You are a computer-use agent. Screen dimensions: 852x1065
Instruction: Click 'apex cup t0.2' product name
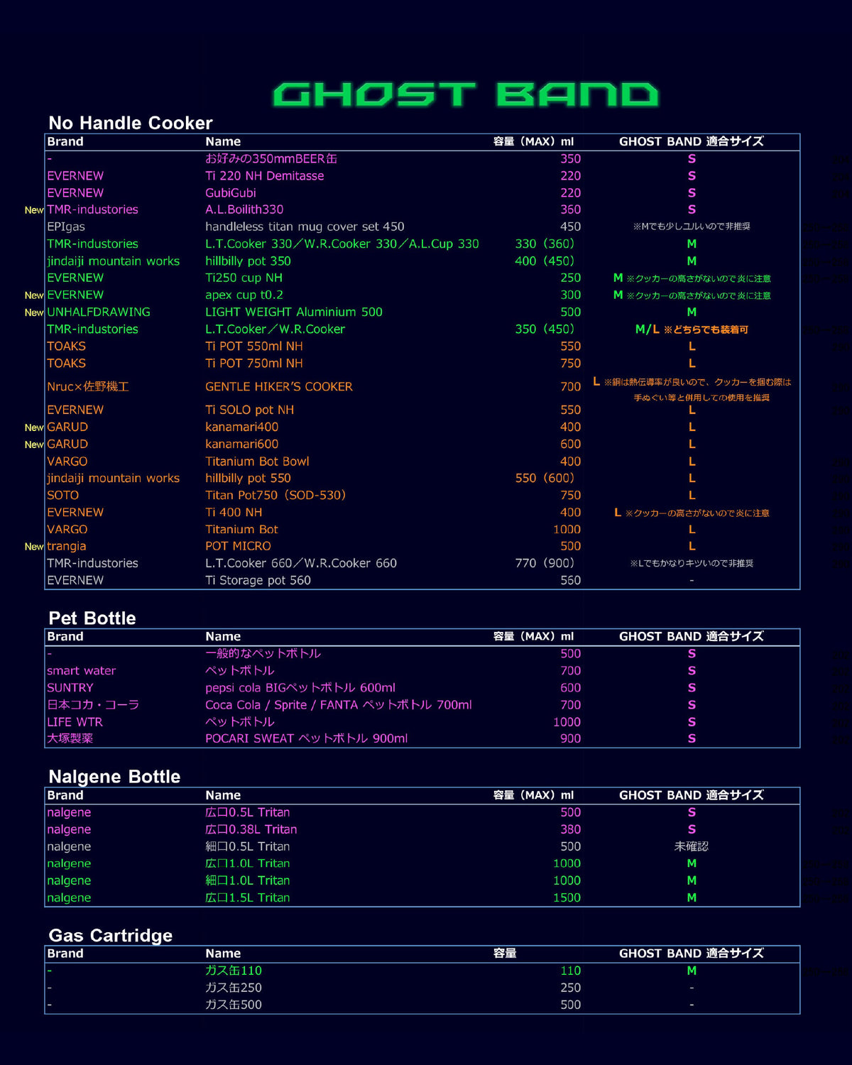(x=244, y=295)
